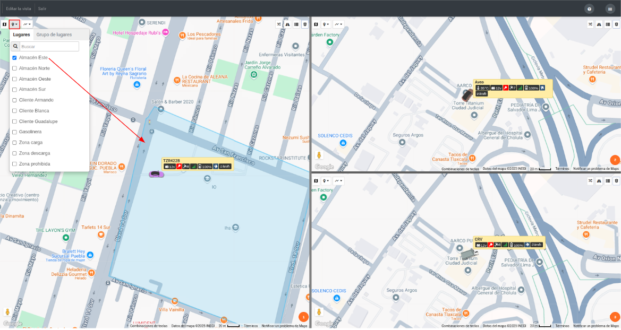Check the Cliente Armando checkbox
This screenshot has height=330, width=621.
pos(14,100)
